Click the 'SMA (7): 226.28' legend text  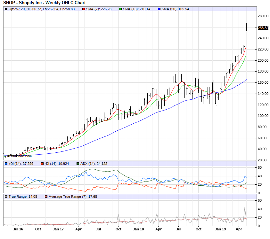pyautogui.click(x=99, y=9)
